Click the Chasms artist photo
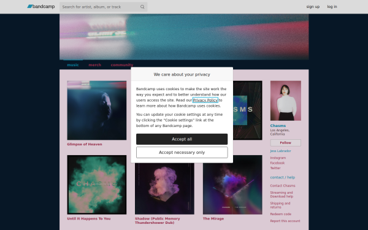 (x=286, y=101)
